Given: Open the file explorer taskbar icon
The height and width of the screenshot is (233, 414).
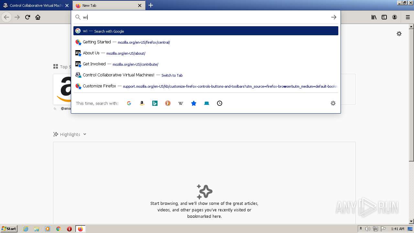Looking at the screenshot, I should pos(37,229).
